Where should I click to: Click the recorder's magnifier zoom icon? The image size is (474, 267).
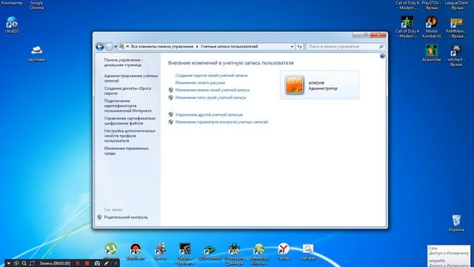pyautogui.click(x=24, y=263)
